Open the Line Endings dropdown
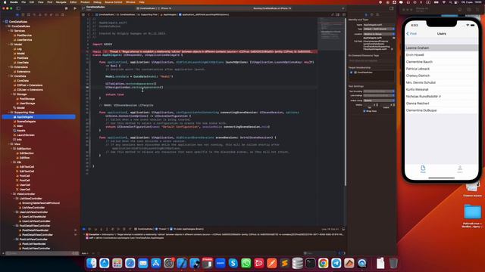Image resolution: width=485 pixels, height=272 pixels. click(379, 96)
